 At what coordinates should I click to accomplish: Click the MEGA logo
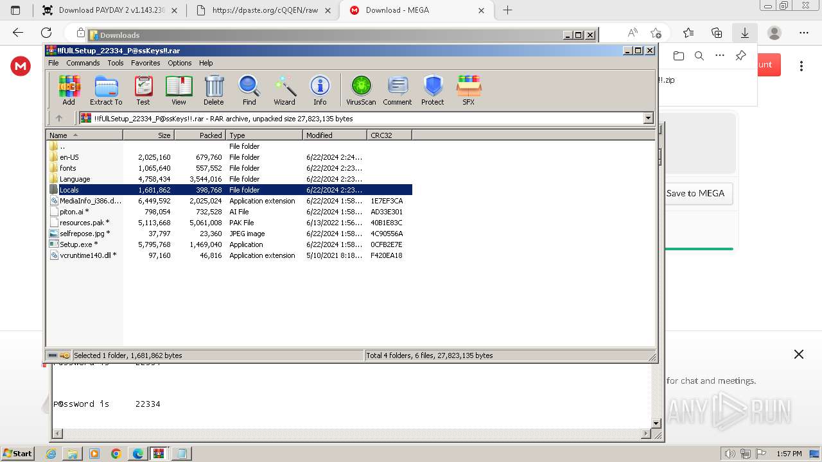pos(21,66)
